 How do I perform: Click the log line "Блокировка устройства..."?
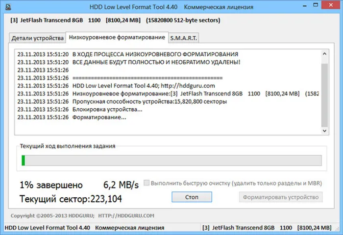click(107, 109)
